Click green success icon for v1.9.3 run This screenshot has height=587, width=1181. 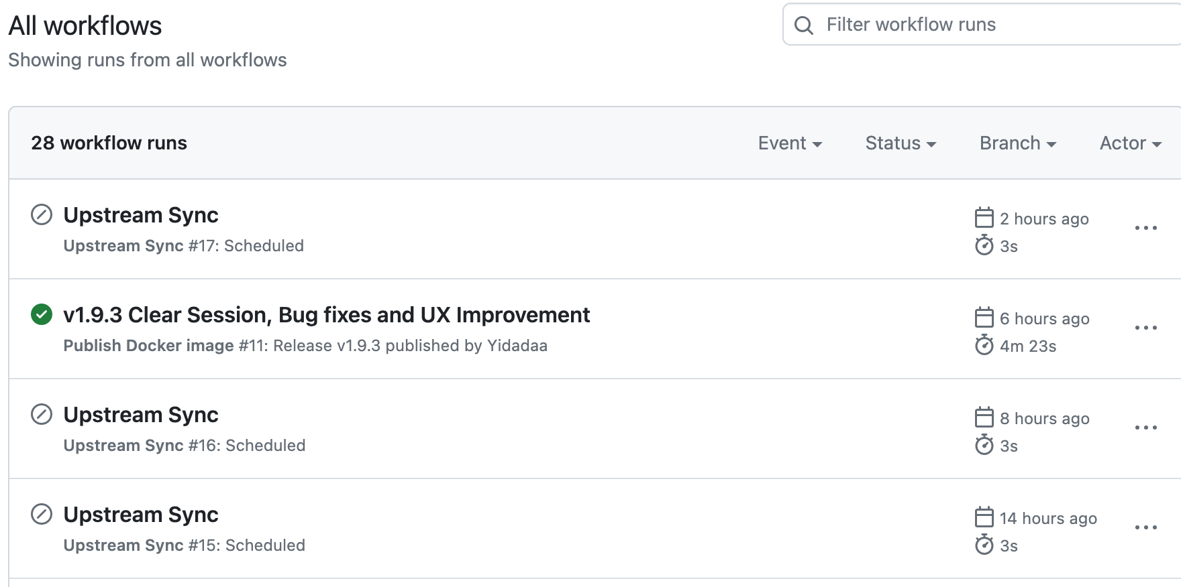click(x=42, y=314)
